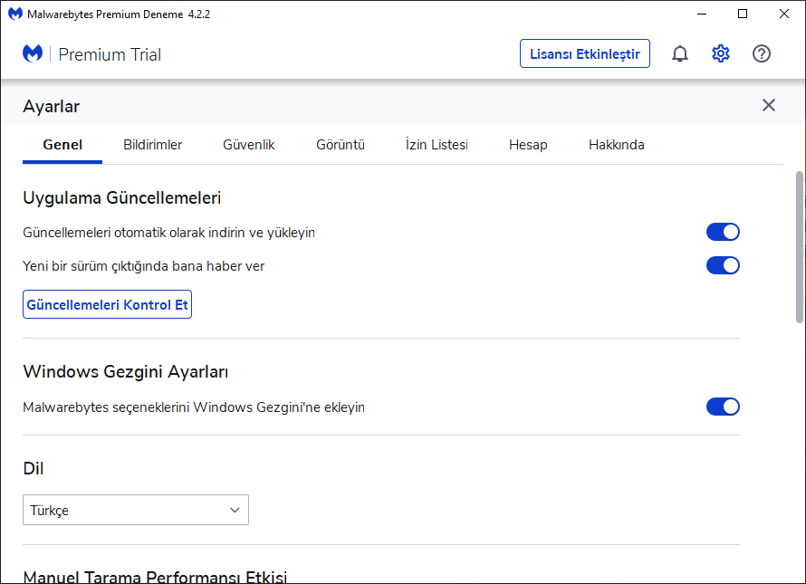Image resolution: width=806 pixels, height=584 pixels.
Task: Click Güncellemeleri Kontrol Et button
Action: (x=107, y=304)
